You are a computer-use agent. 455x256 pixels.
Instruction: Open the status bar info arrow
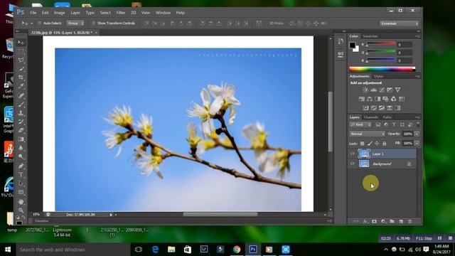pyautogui.click(x=111, y=215)
